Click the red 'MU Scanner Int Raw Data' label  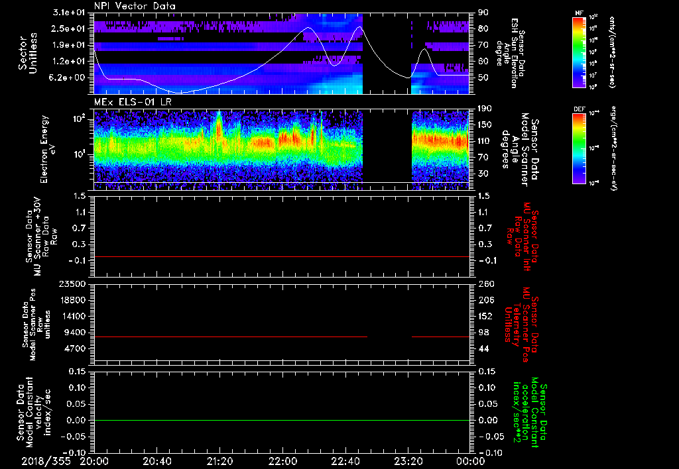tap(523, 236)
